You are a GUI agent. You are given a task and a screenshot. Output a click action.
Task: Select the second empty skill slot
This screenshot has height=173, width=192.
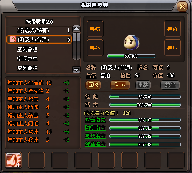(60, 160)
